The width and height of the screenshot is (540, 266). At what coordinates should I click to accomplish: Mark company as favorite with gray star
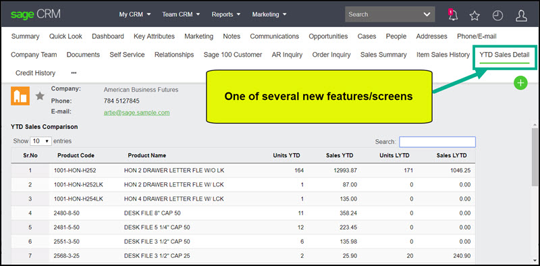(40, 96)
